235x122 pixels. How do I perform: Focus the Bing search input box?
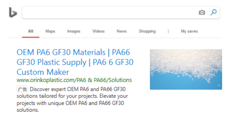coord(109,13)
